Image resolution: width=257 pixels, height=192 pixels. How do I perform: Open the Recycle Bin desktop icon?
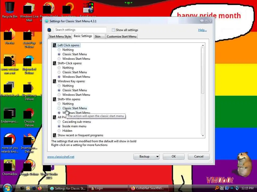(x=10, y=10)
